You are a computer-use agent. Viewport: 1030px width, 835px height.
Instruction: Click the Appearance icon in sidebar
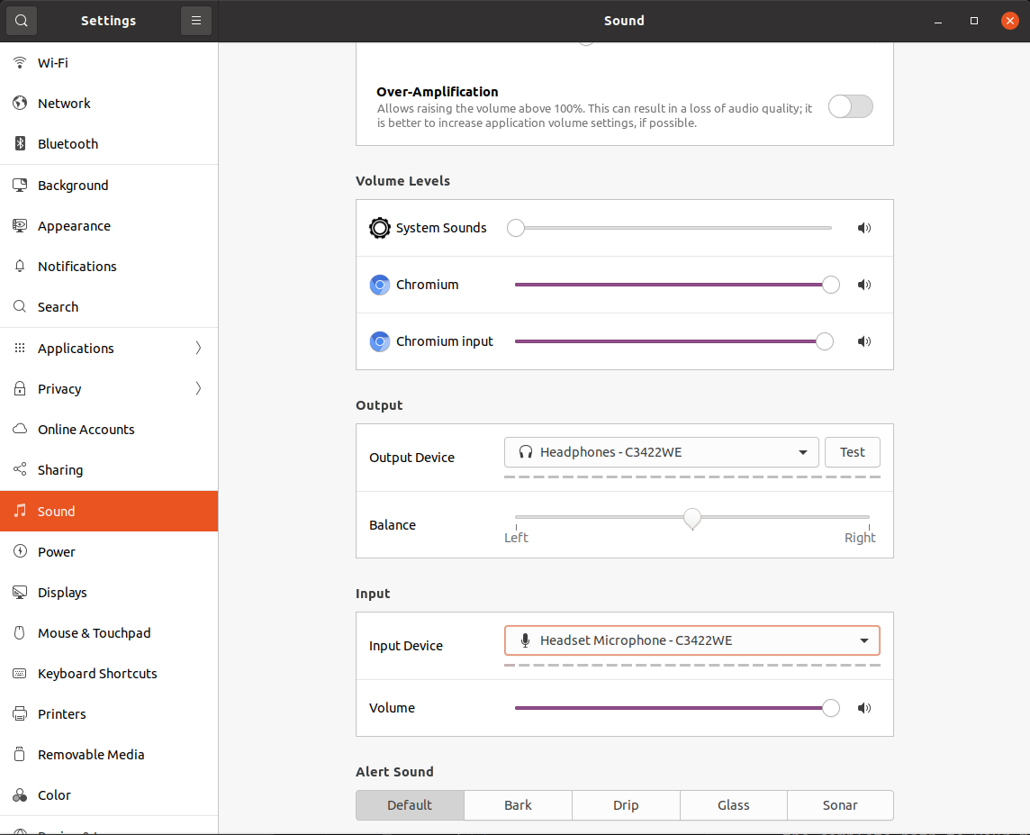coord(20,225)
